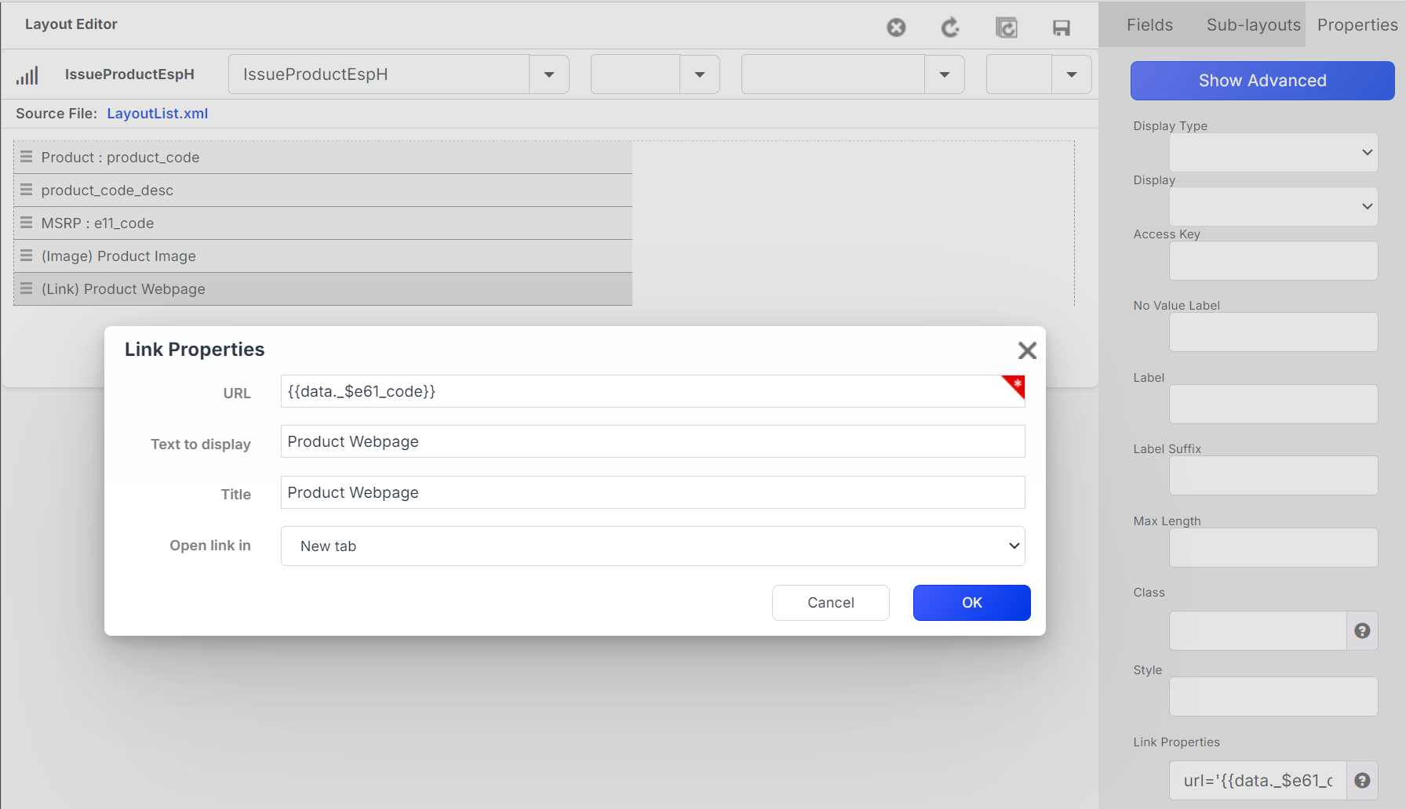1406x809 pixels.
Task: Click the signal bars icon beside IssueProductEspH
Action: coord(27,75)
